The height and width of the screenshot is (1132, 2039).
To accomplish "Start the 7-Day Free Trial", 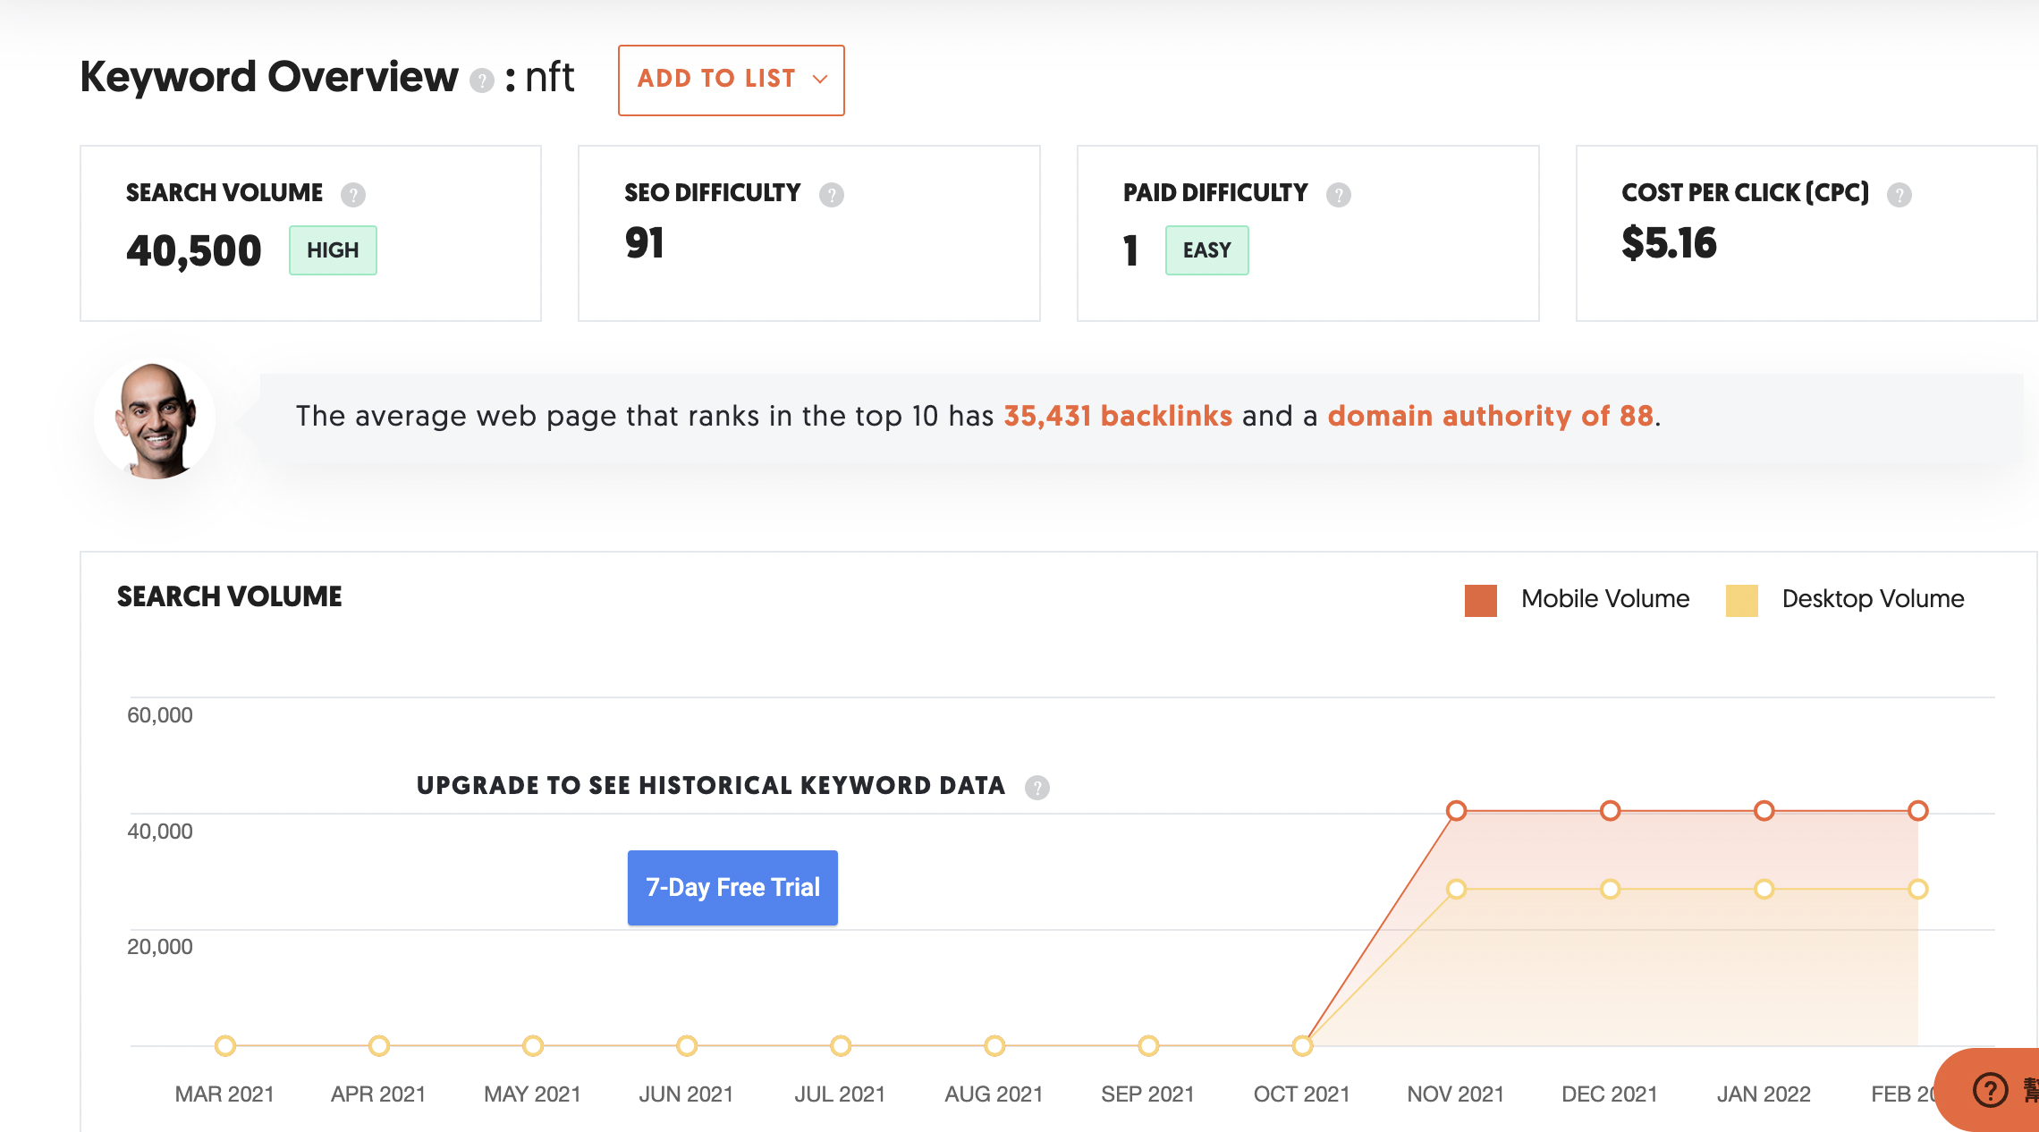I will point(732,887).
